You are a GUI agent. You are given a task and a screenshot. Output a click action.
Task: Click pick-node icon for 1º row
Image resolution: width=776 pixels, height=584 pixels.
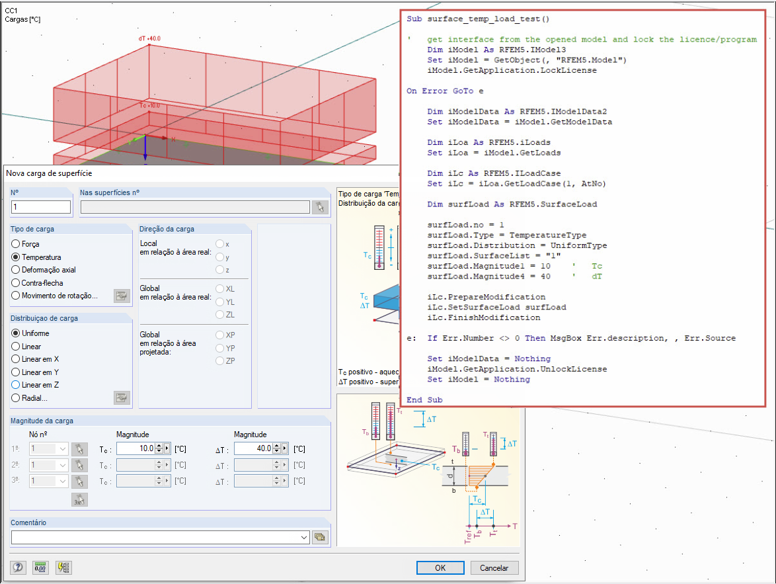tap(79, 449)
